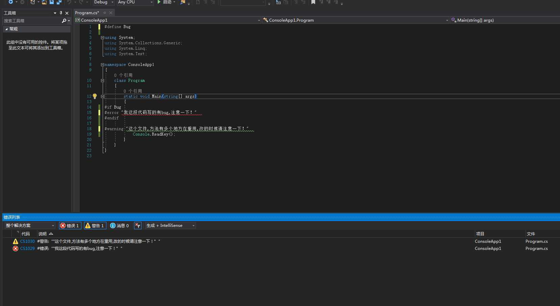
Task: Click the yellow warning icon in CS1030 row
Action: coord(16,241)
